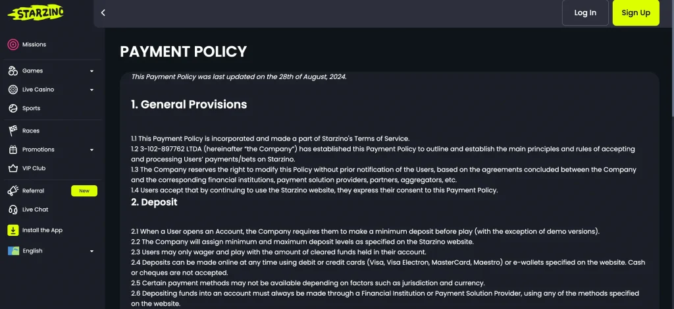This screenshot has width=674, height=309.
Task: Click the Log In button
Action: point(585,13)
